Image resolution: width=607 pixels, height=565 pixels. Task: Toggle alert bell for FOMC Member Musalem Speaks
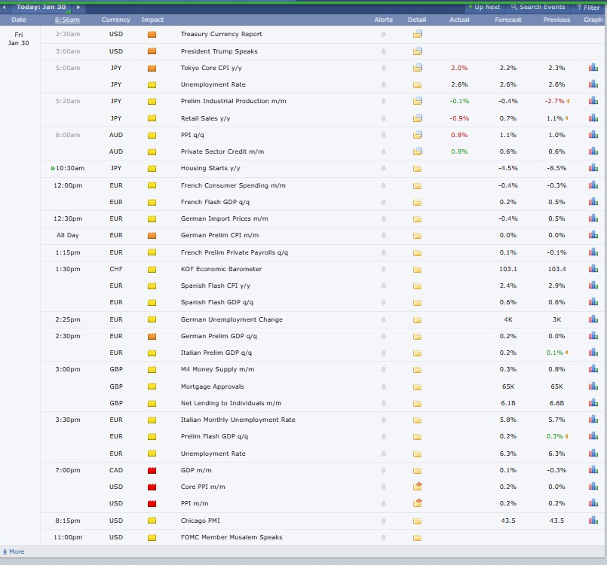tap(383, 537)
